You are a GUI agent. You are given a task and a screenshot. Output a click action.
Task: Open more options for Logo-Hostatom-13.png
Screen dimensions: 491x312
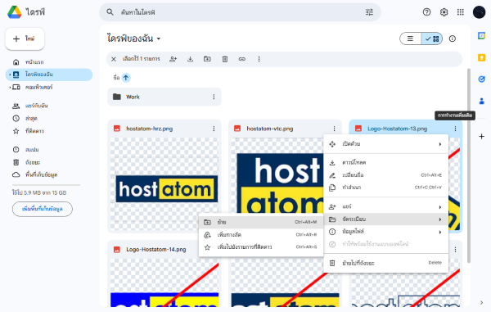[x=455, y=129]
